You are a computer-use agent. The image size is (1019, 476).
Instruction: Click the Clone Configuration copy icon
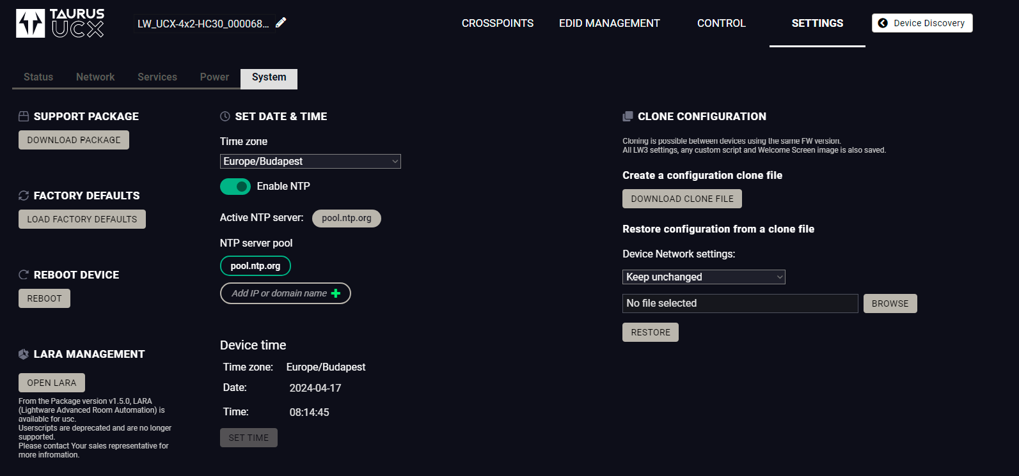tap(628, 116)
